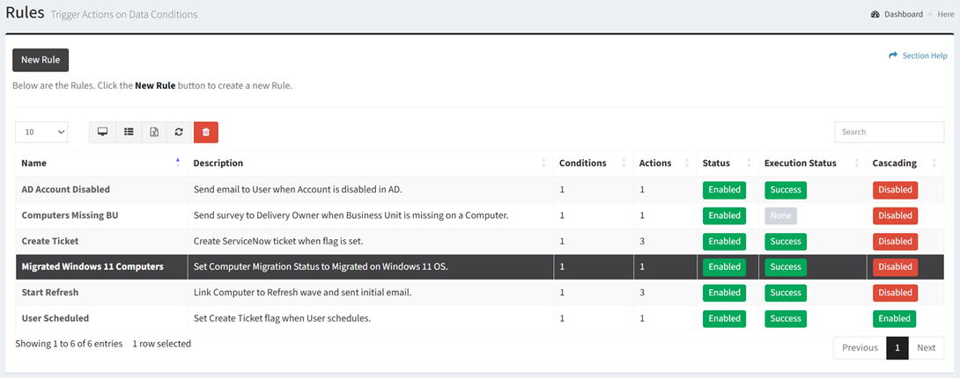Open the page size dropdown showing 10

(41, 132)
